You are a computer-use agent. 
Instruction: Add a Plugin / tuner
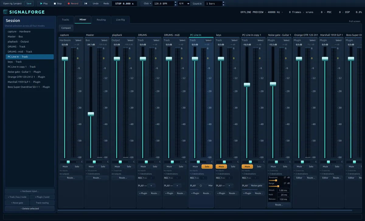[42, 197]
